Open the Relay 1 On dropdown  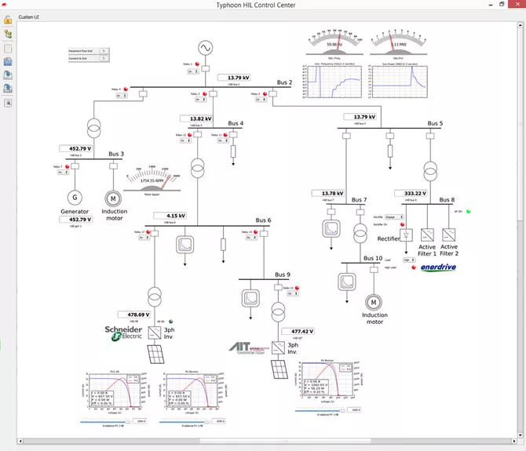pos(193,71)
